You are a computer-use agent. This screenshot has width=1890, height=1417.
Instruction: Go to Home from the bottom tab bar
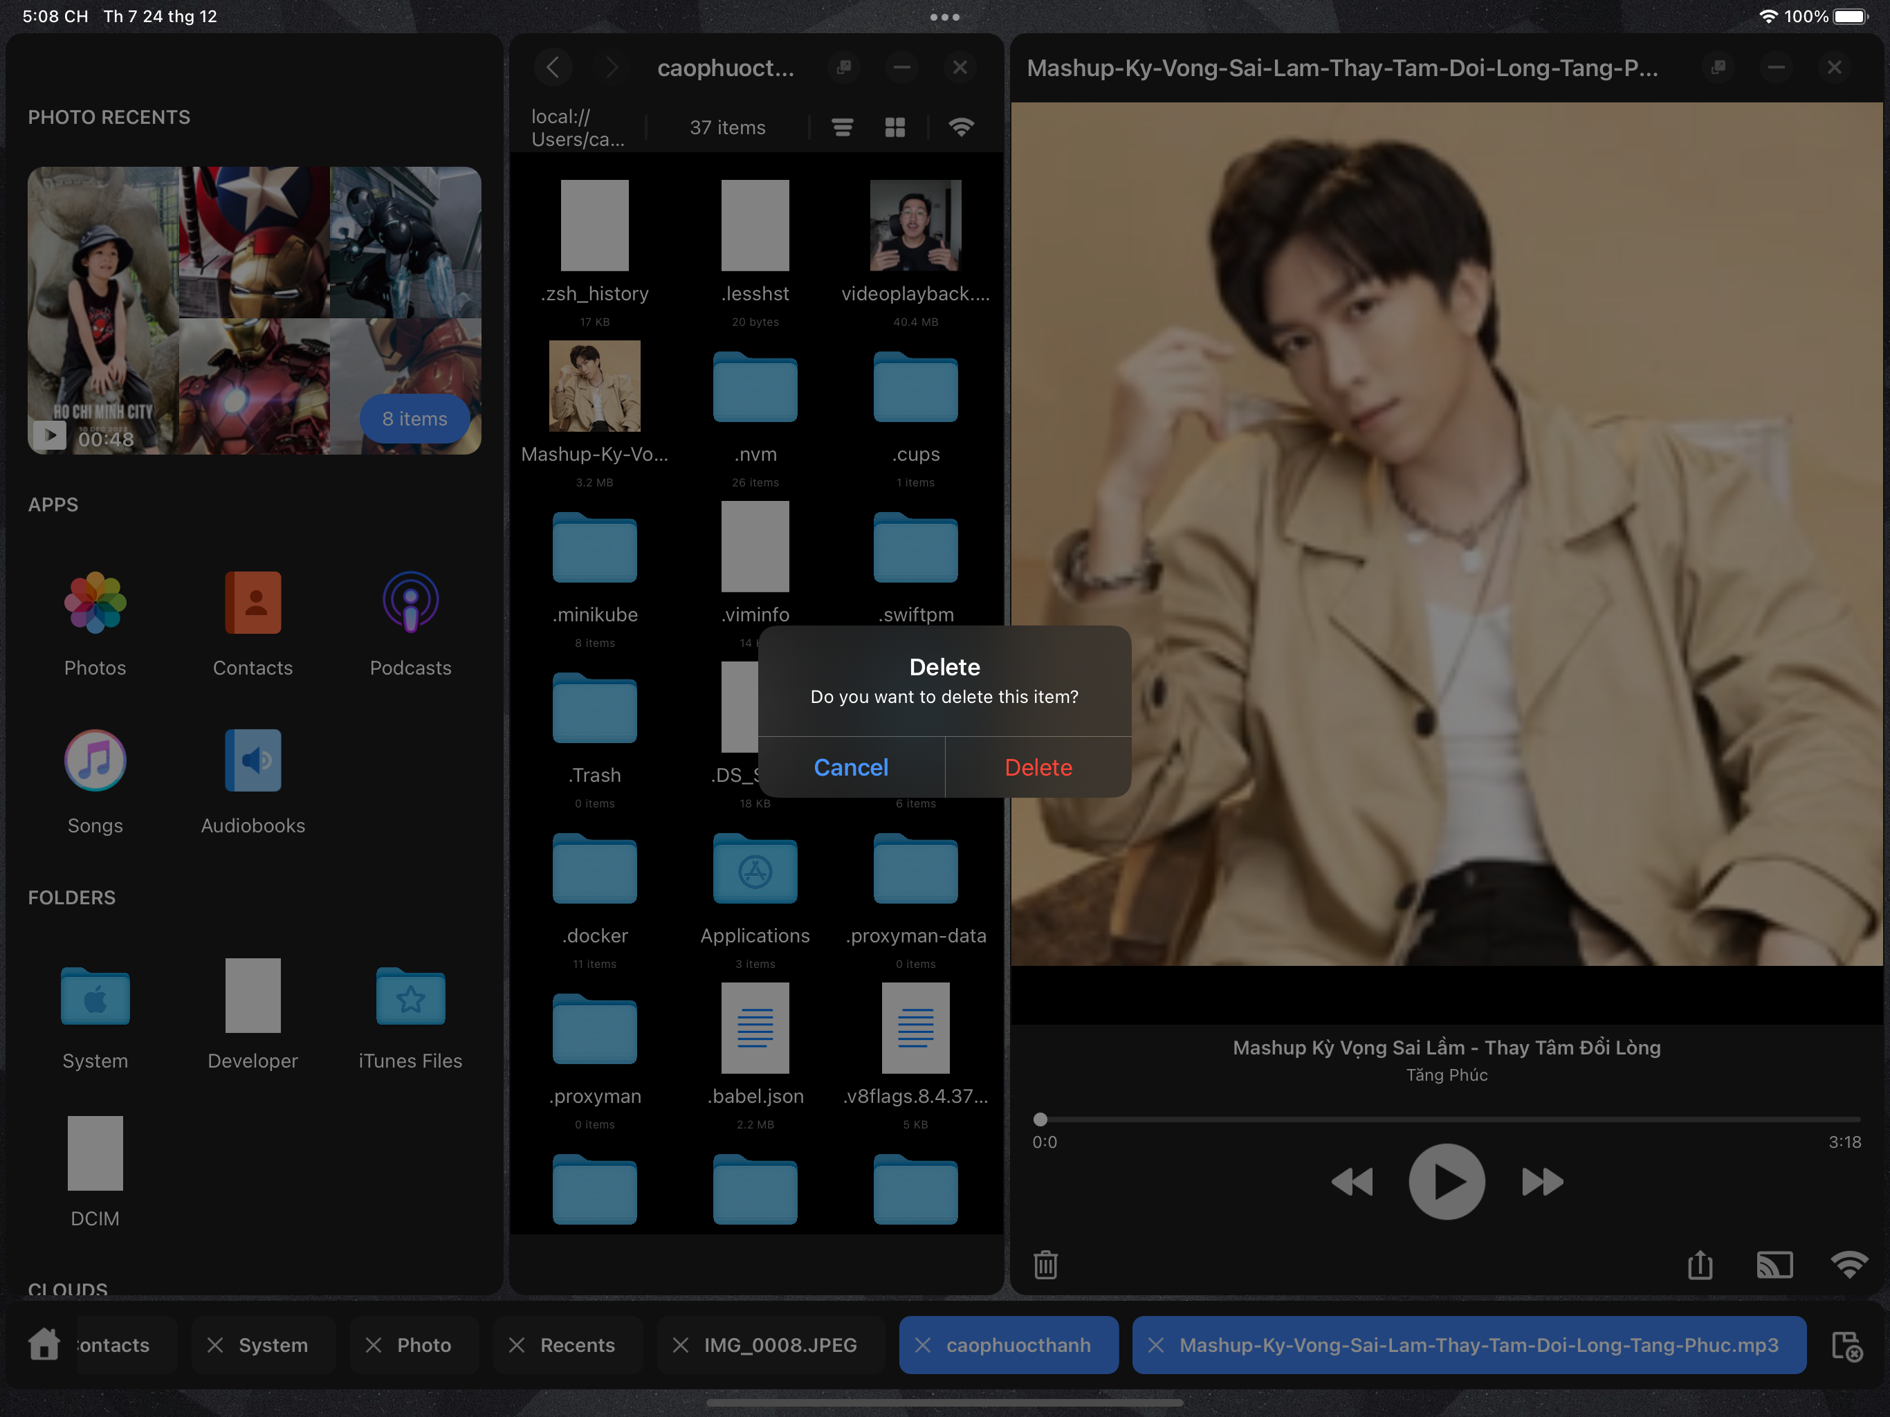[44, 1344]
